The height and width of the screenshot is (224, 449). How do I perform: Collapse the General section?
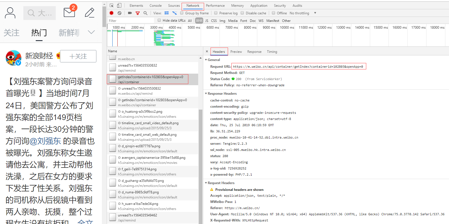point(206,60)
